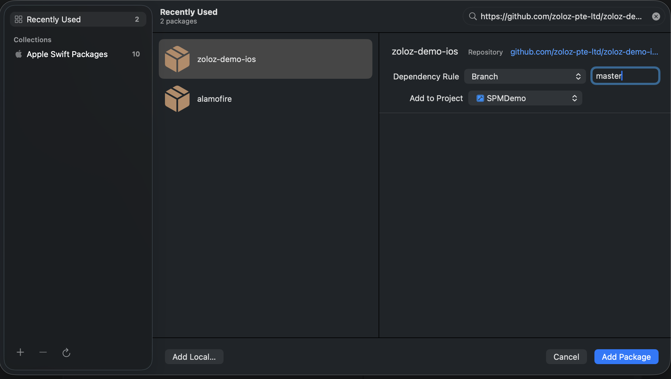Clear the search field text
Screen dimensions: 671x379
coord(656,16)
